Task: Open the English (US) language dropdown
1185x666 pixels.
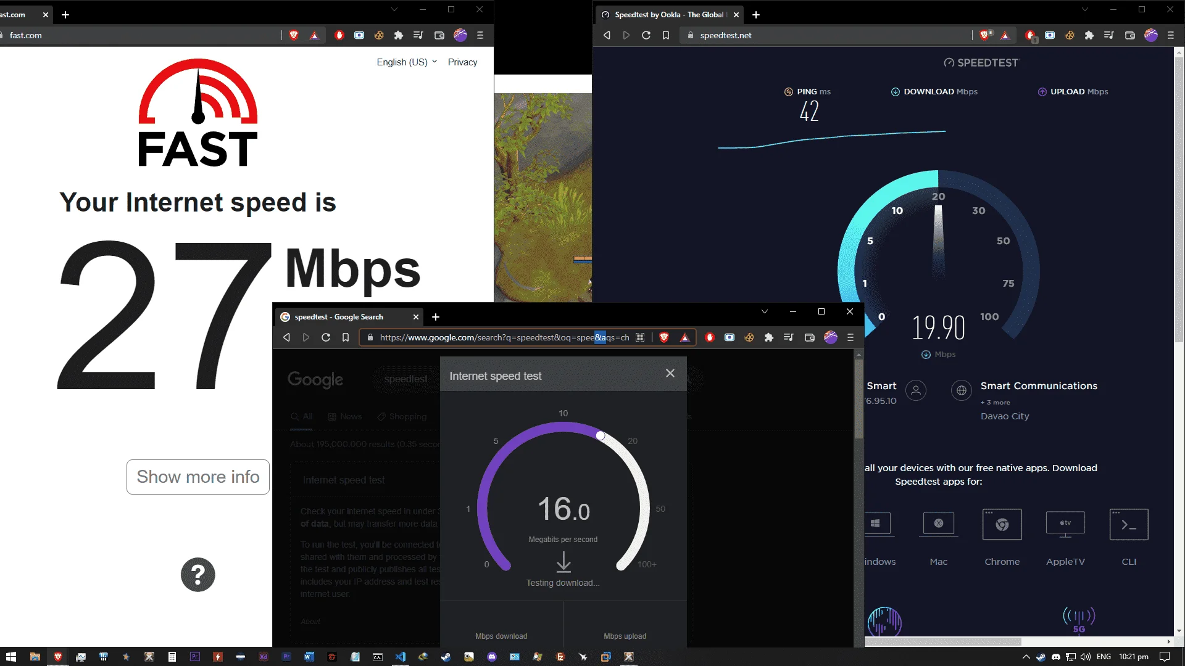Action: click(407, 62)
